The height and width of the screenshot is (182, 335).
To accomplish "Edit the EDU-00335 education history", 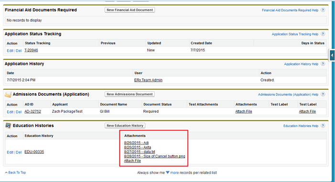I will 10,152.
